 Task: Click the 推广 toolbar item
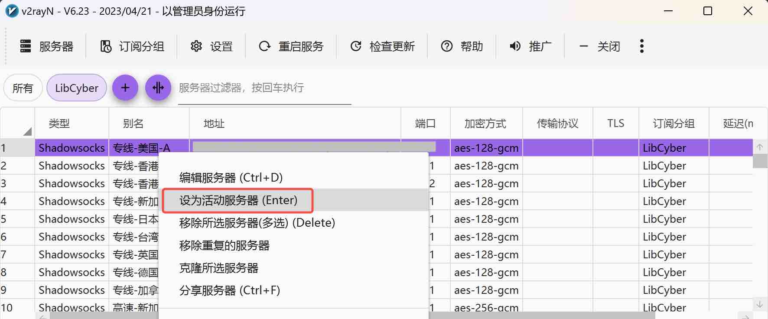pyautogui.click(x=530, y=46)
